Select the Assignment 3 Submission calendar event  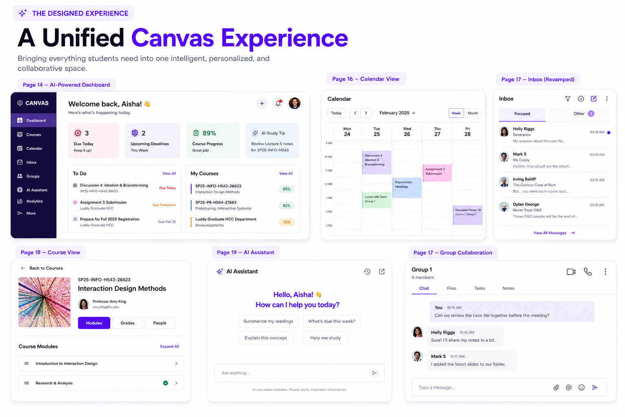tap(437, 173)
